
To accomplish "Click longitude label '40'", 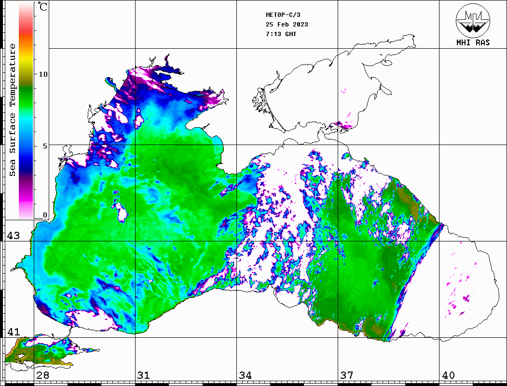I will [448, 375].
